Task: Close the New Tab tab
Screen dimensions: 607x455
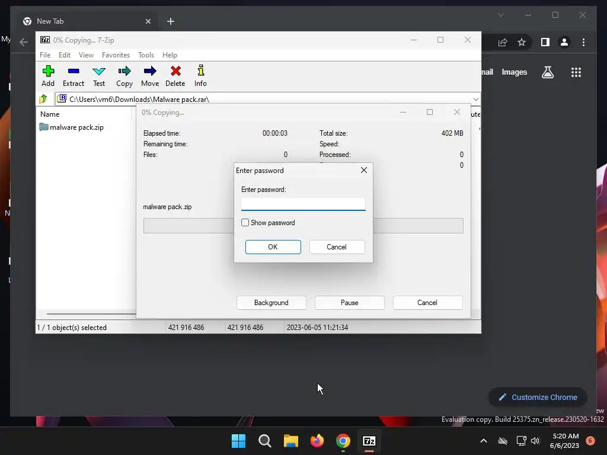Action: click(148, 21)
